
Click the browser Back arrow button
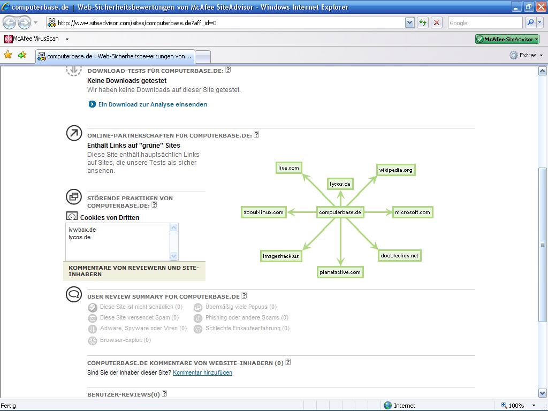(x=10, y=22)
